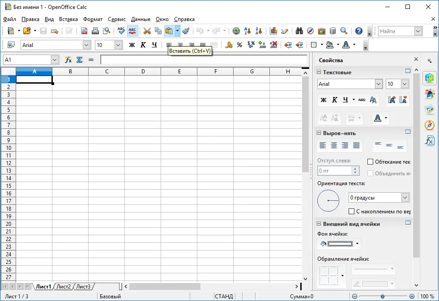
Task: Open font name dropdown in toolbar
Action: [x=86, y=45]
